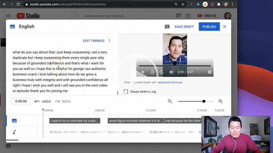Viewport: 273px width, 153px height.
Task: Open the Studio help question mark
Action: [188, 16]
